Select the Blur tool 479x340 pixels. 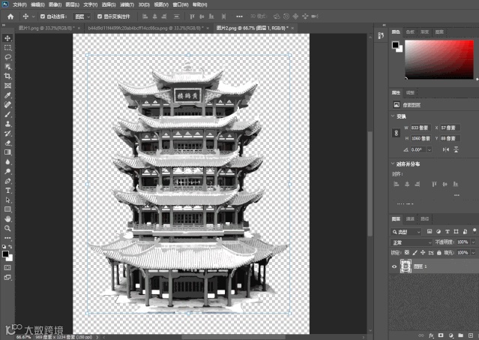(7, 162)
